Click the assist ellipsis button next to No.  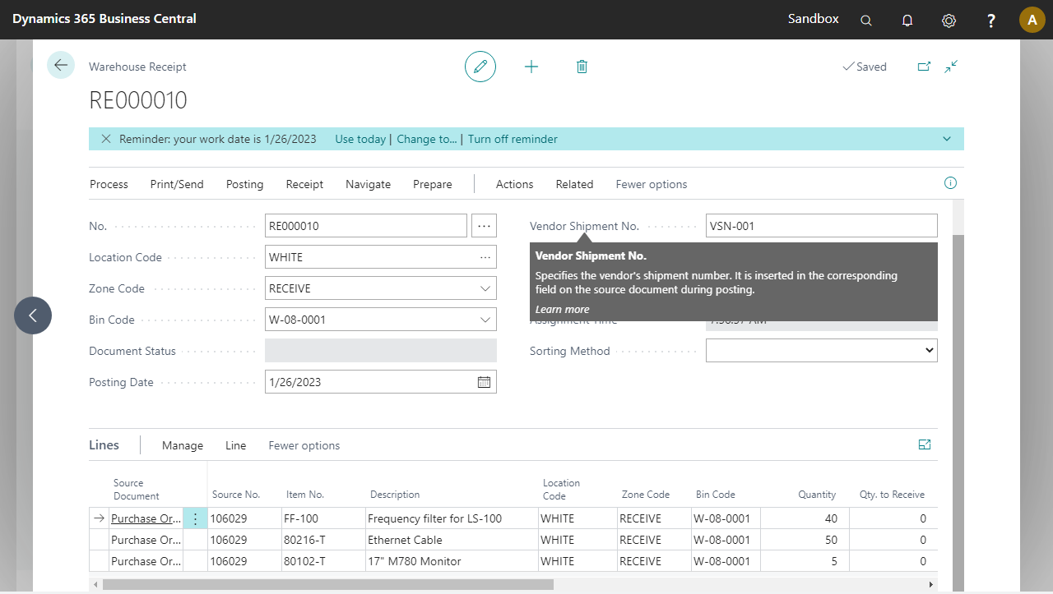(x=484, y=226)
